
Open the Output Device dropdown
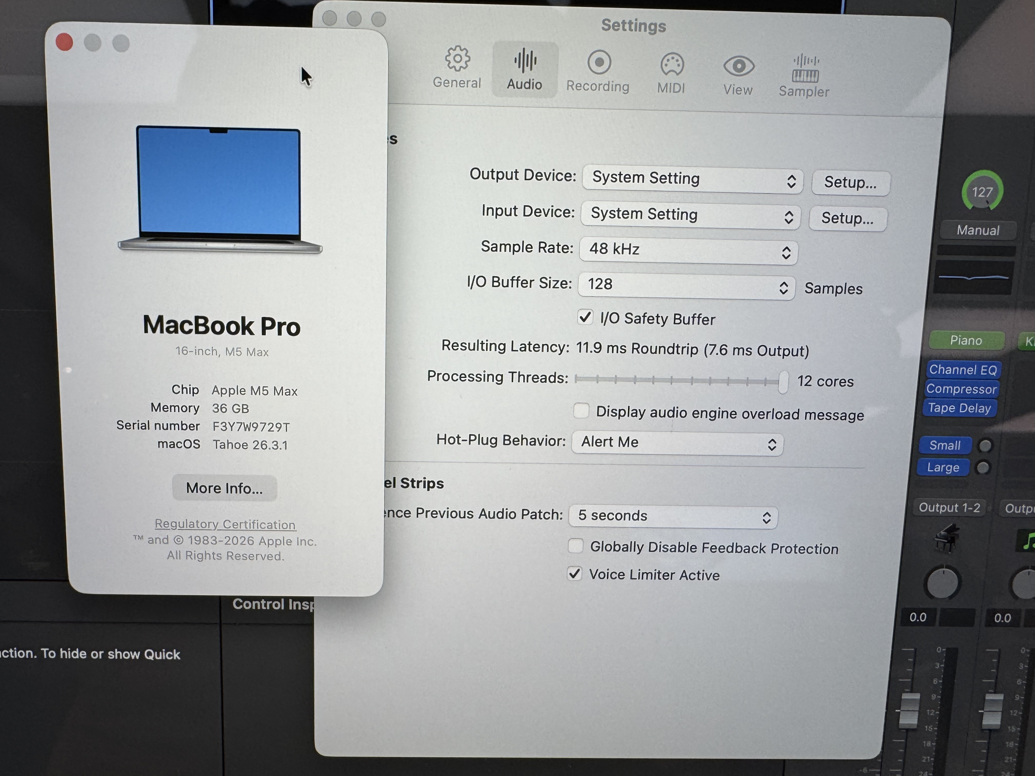[x=693, y=179]
